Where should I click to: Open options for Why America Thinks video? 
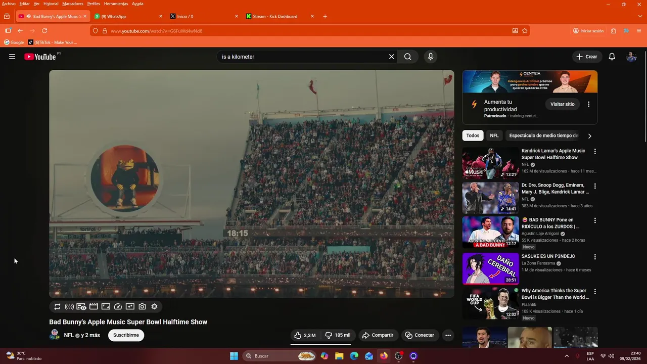[595, 292]
